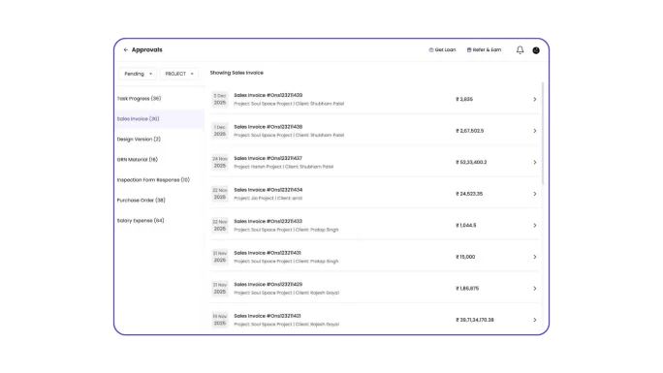Open the Sales Invoice title ending 438
The image size is (663, 373).
(268, 127)
